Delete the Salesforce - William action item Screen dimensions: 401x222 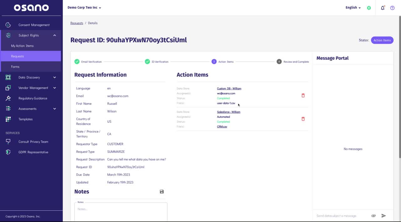[303, 119]
